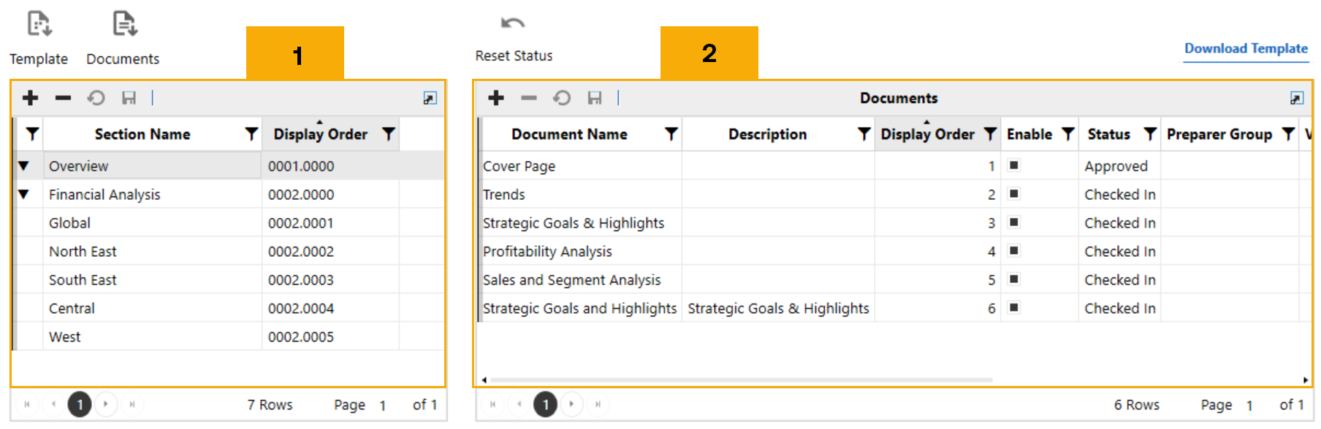Viewport: 1321px width, 429px height.
Task: Open the Section Name column filter
Action: (251, 134)
